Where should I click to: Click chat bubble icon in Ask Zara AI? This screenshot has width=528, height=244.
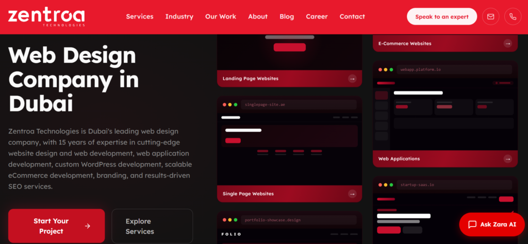[x=472, y=224]
